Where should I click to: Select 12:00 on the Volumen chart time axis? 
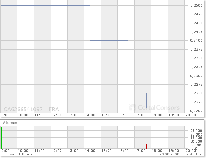[57, 151]
